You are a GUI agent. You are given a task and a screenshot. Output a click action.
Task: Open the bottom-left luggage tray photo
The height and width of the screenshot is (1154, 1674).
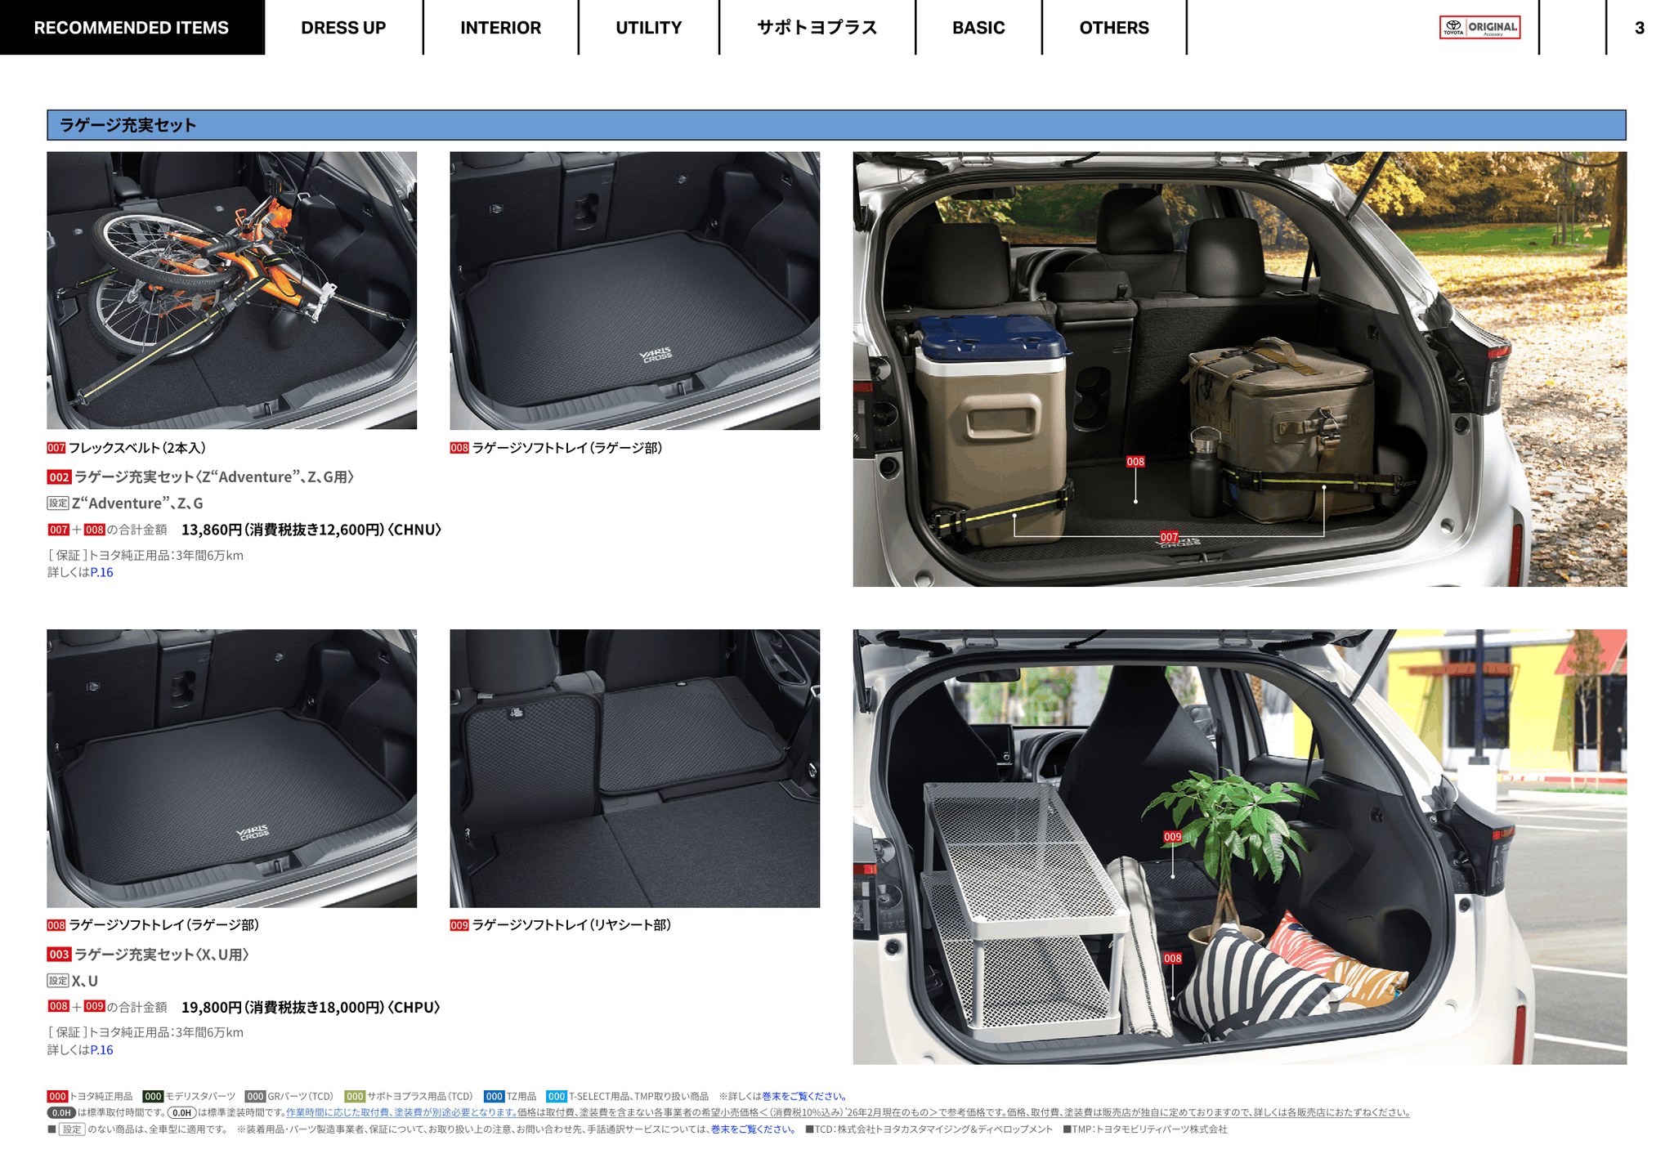point(231,768)
